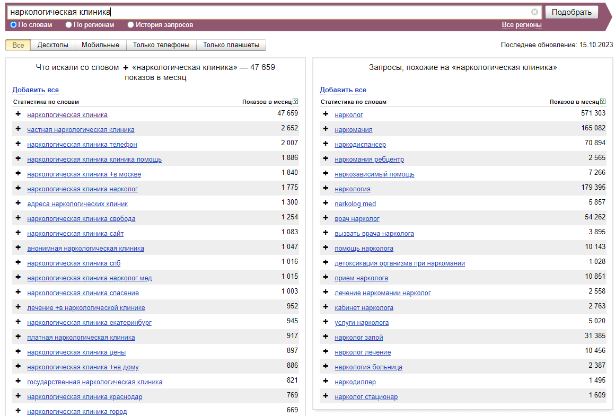Switch to the 'Десктопы' tab
This screenshot has width=615, height=416.
pyautogui.click(x=53, y=45)
